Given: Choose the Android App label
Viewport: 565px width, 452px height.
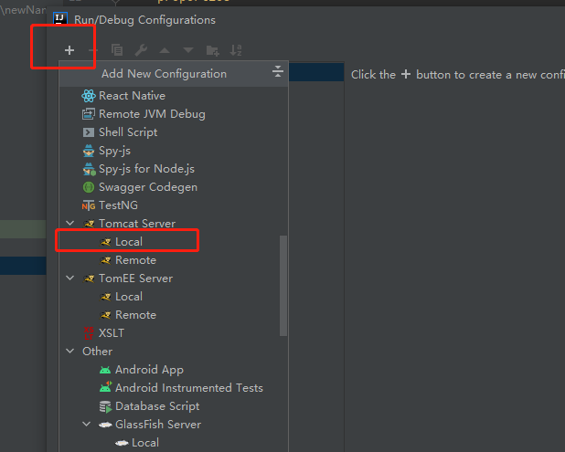Looking at the screenshot, I should (x=149, y=370).
